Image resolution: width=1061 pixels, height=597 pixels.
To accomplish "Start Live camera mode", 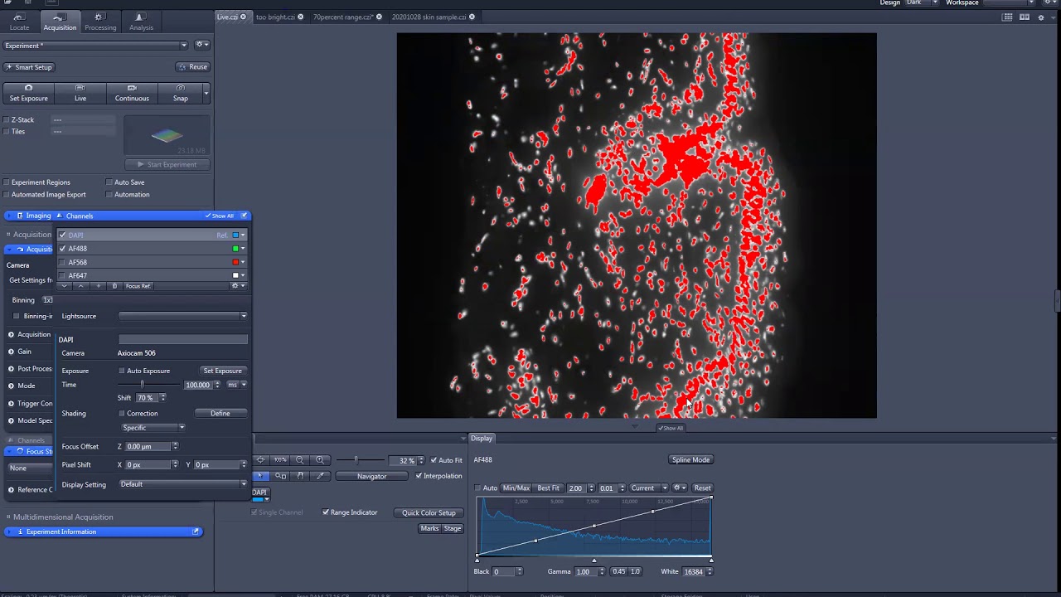I will coord(80,93).
